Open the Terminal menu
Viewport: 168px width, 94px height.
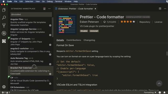(x=59, y=2)
